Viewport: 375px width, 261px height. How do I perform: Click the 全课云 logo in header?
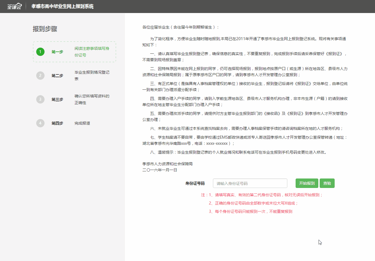pos(14,6)
